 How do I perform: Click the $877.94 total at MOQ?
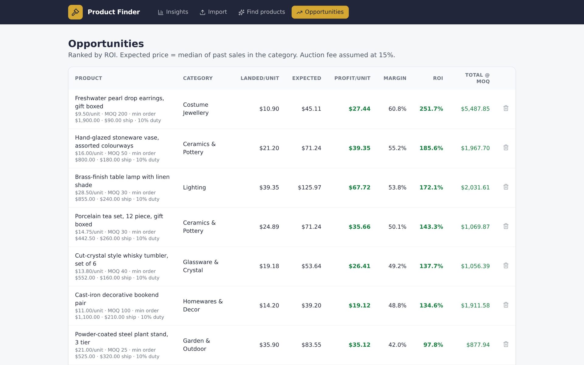478,345
